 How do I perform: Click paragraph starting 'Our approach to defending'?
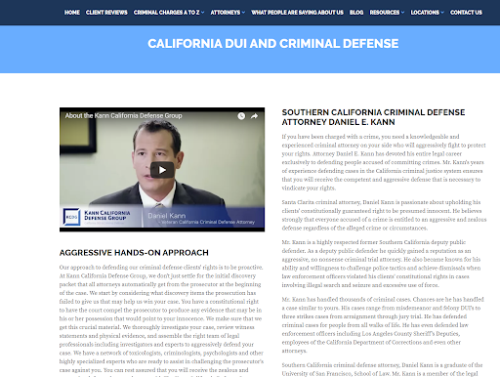point(161,320)
